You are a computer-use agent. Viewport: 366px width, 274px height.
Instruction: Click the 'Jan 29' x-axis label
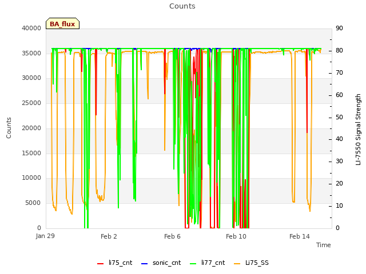(x=45, y=236)
